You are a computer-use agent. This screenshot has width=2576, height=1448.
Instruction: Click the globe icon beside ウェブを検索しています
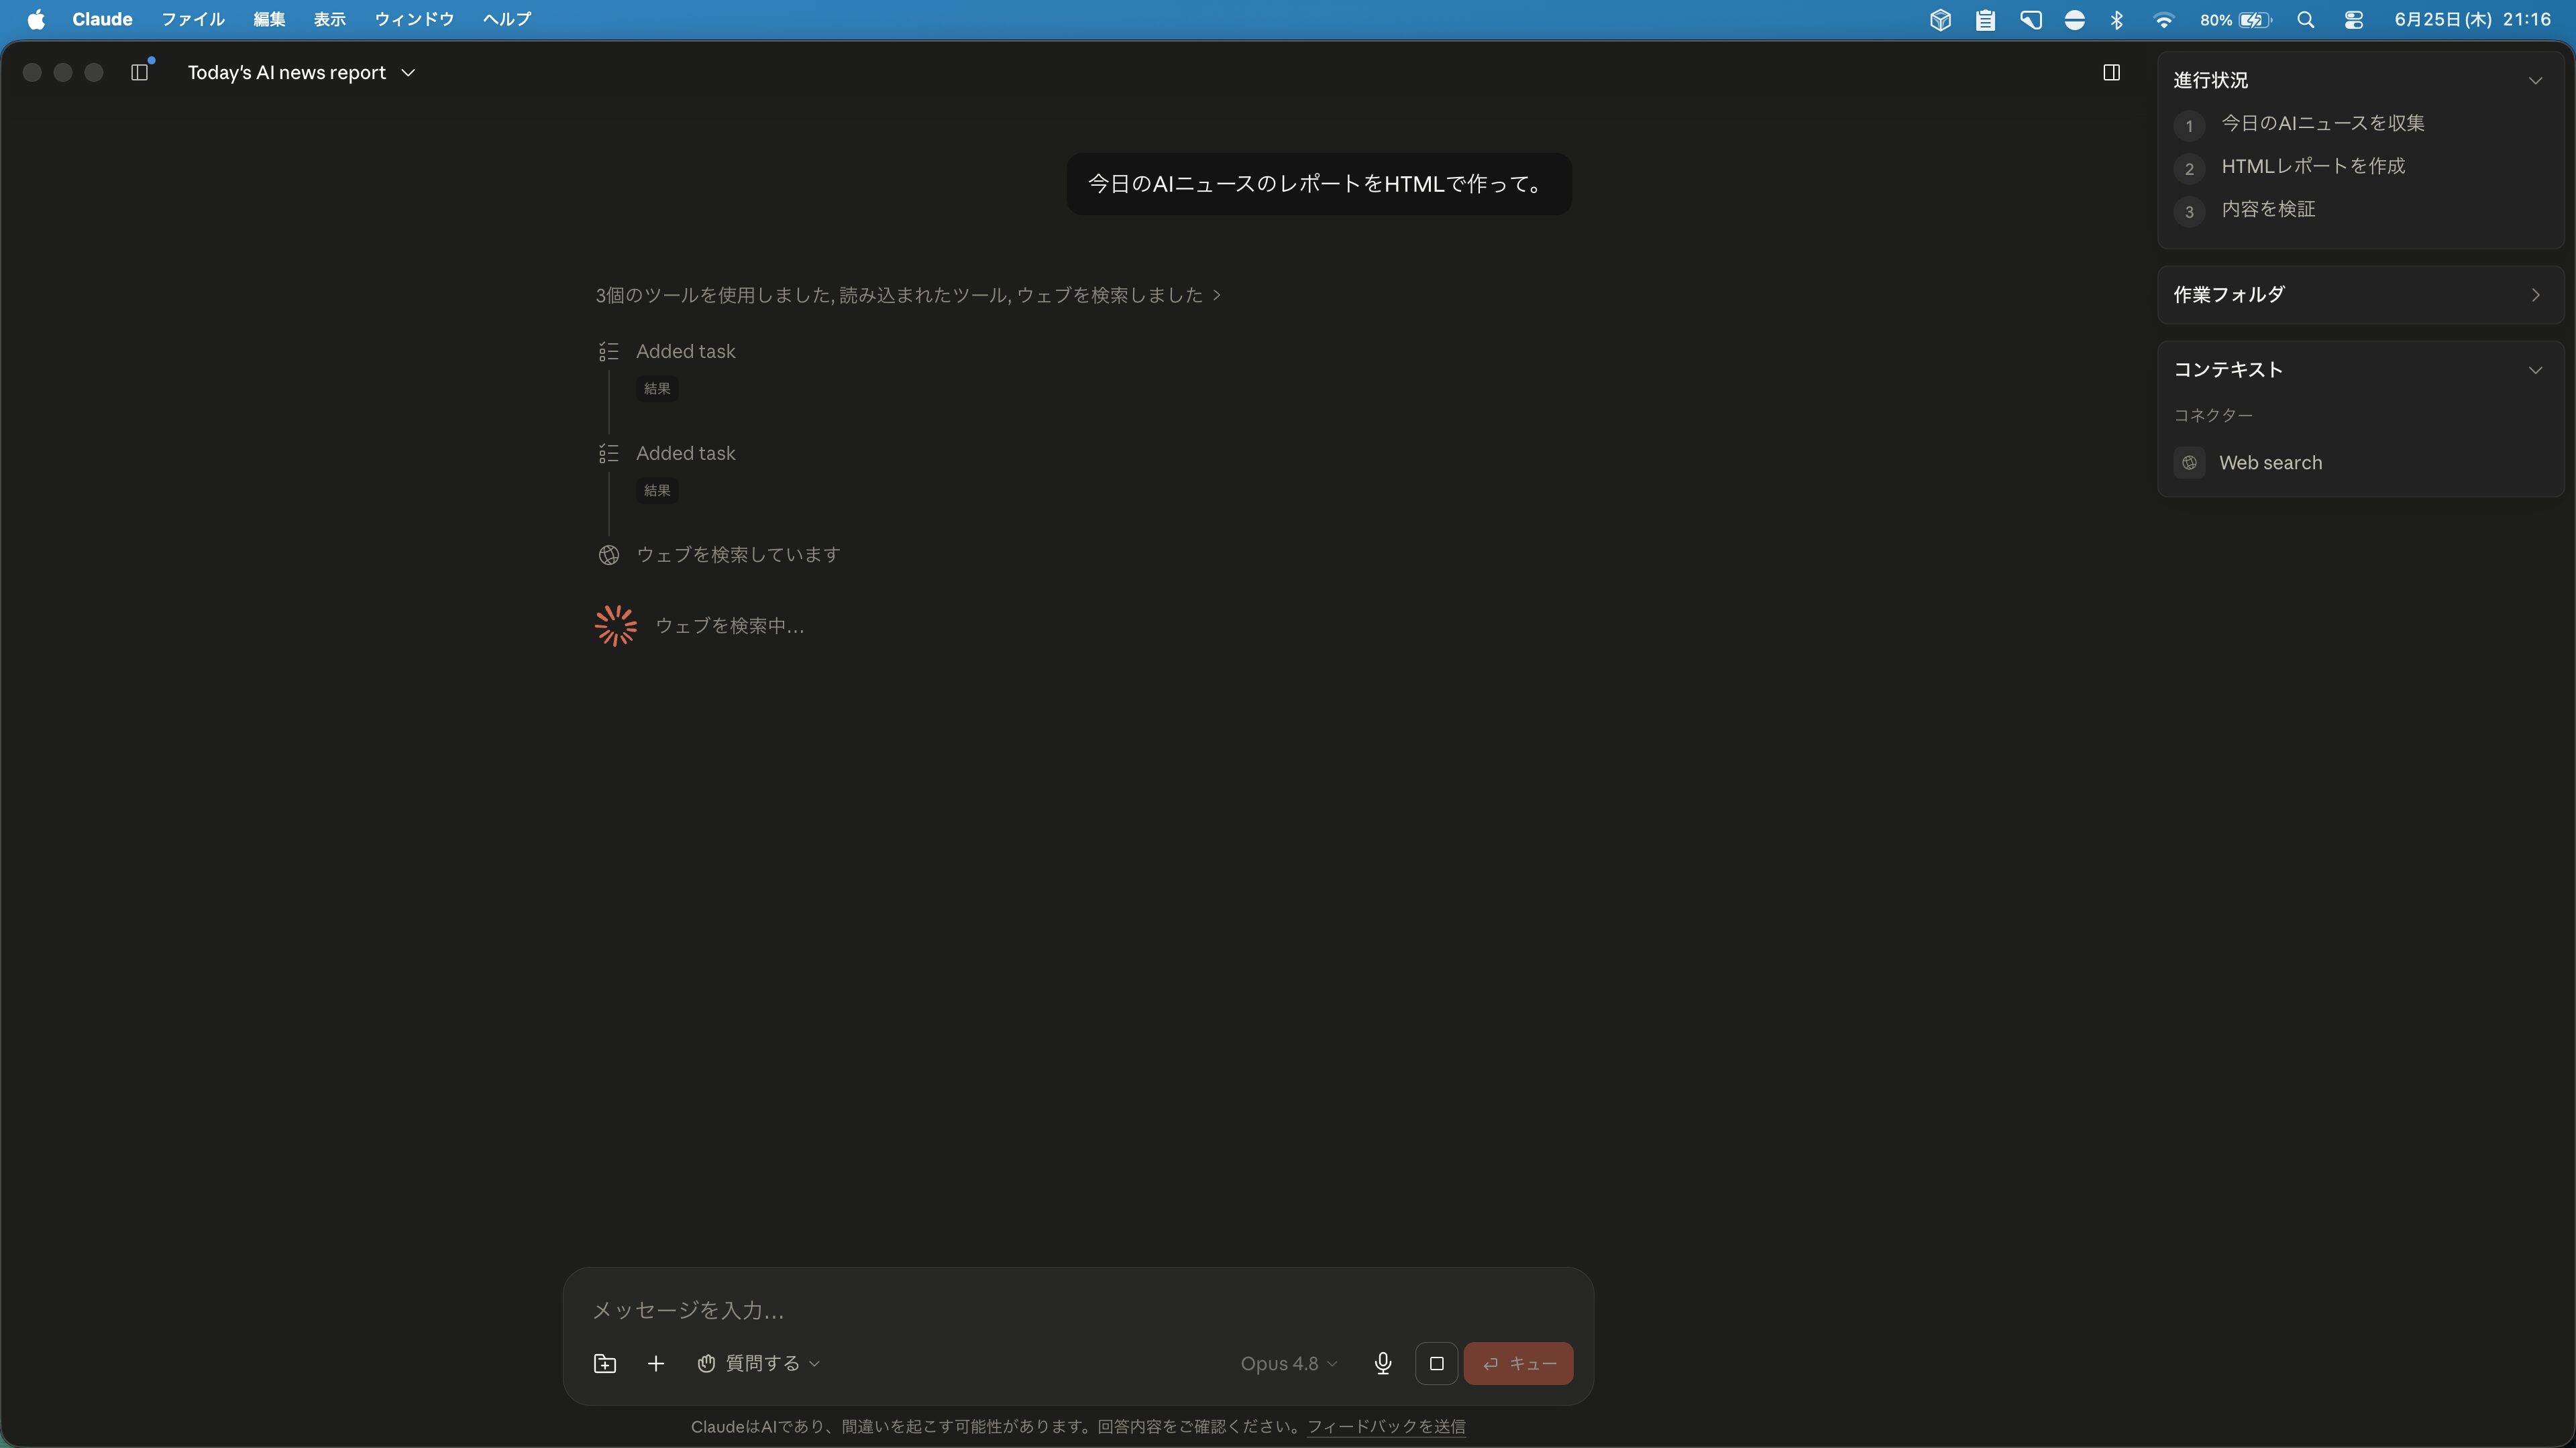click(608, 556)
